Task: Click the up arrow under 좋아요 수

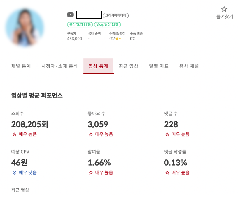Action: tap(91, 134)
